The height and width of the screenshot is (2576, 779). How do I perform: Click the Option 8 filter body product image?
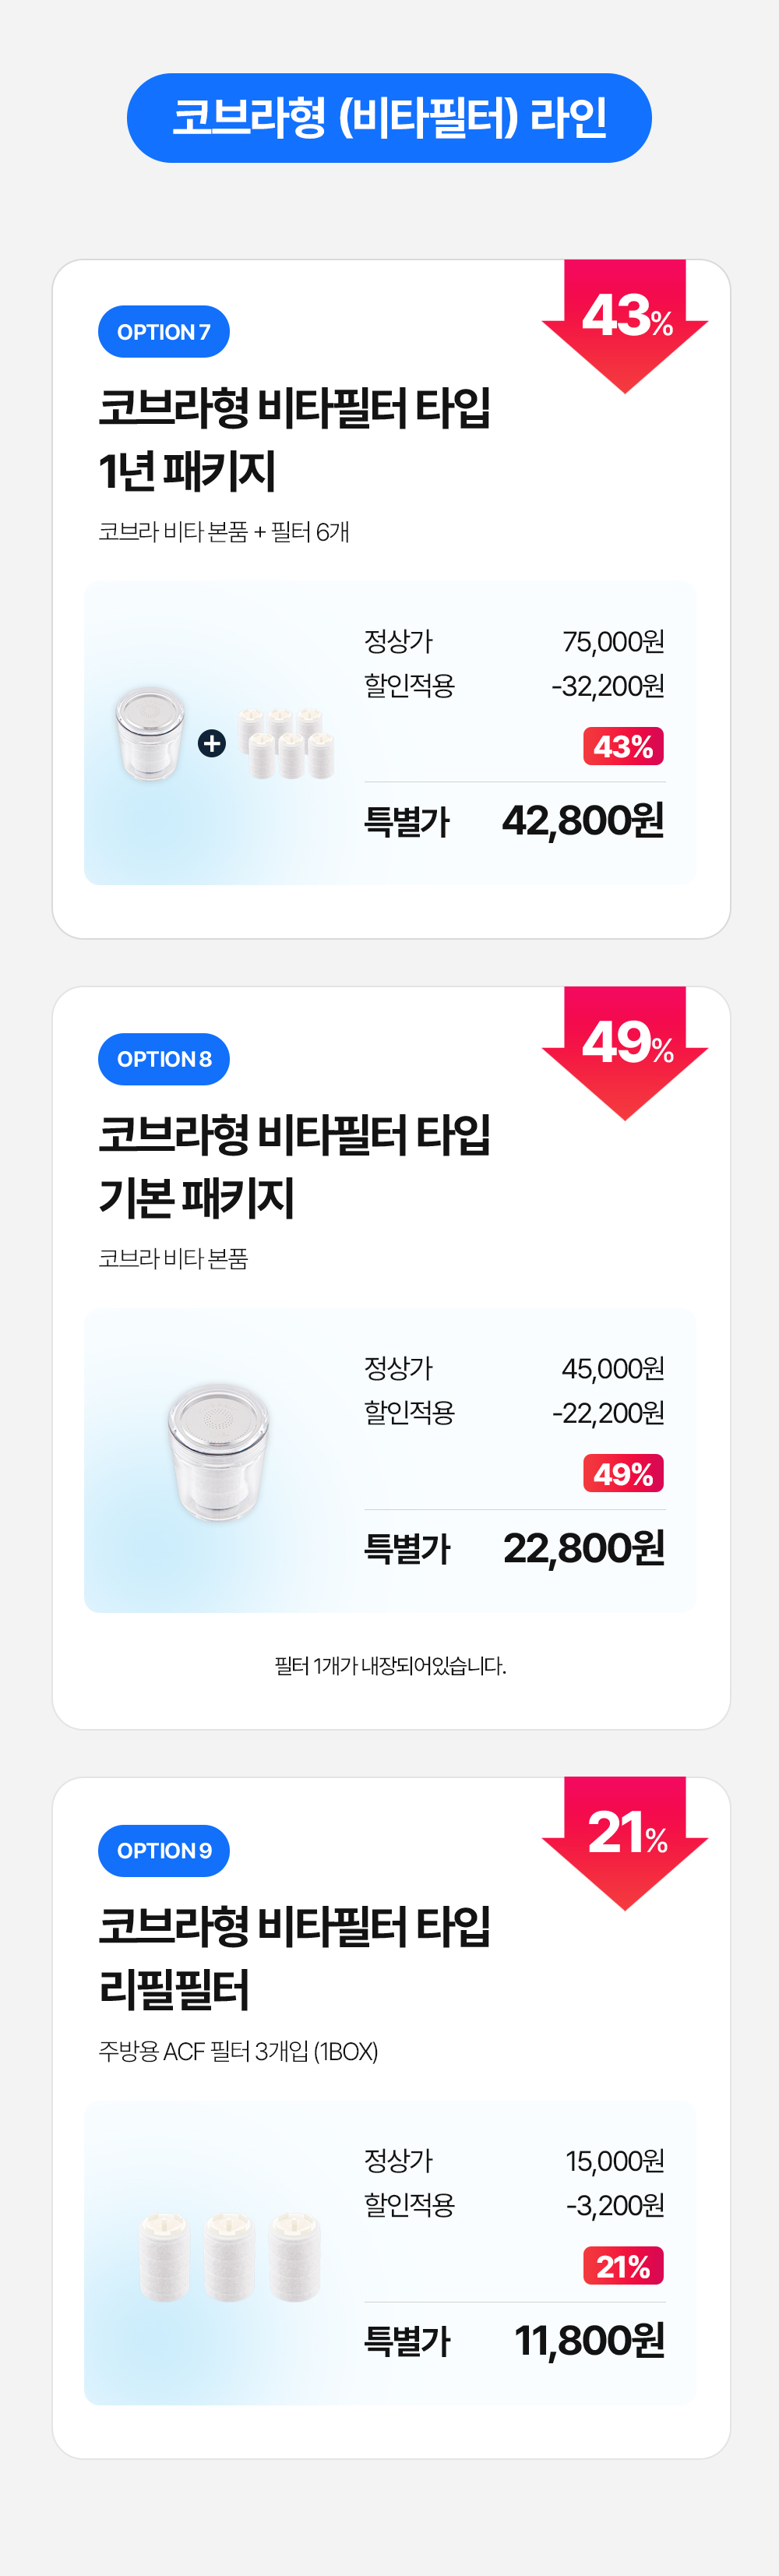pos(219,1453)
